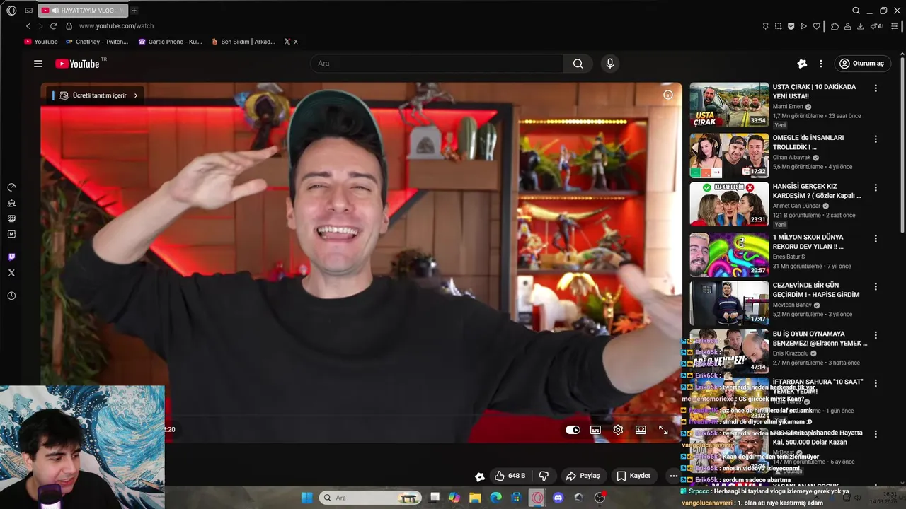Viewport: 906px width, 509px height.
Task: Open more actions ellipsis below the video
Action: point(673,476)
